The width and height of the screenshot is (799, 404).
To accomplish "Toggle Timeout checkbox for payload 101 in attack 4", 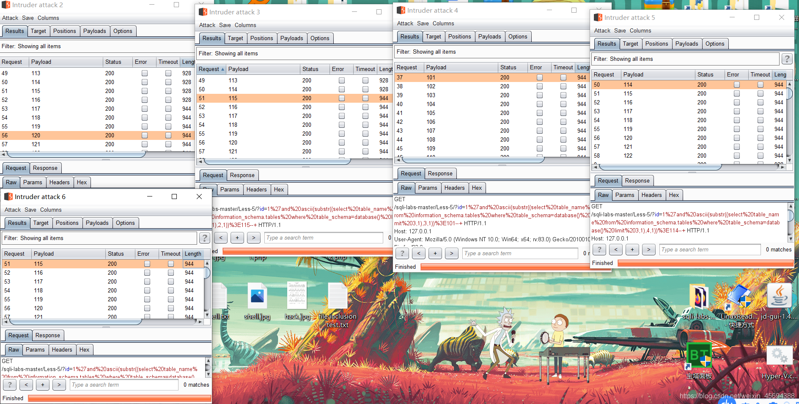I will (563, 77).
